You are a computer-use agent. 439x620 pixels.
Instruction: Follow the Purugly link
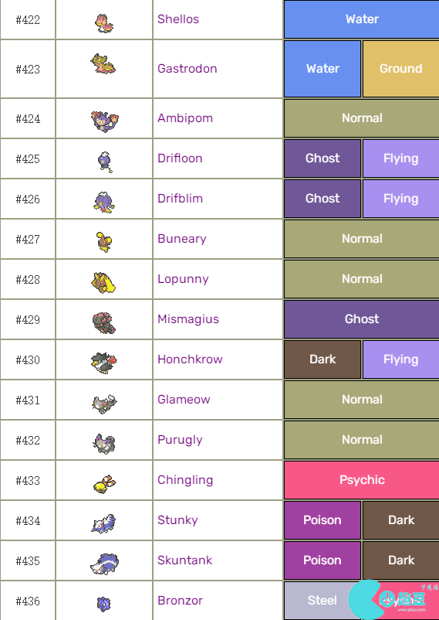coord(180,440)
